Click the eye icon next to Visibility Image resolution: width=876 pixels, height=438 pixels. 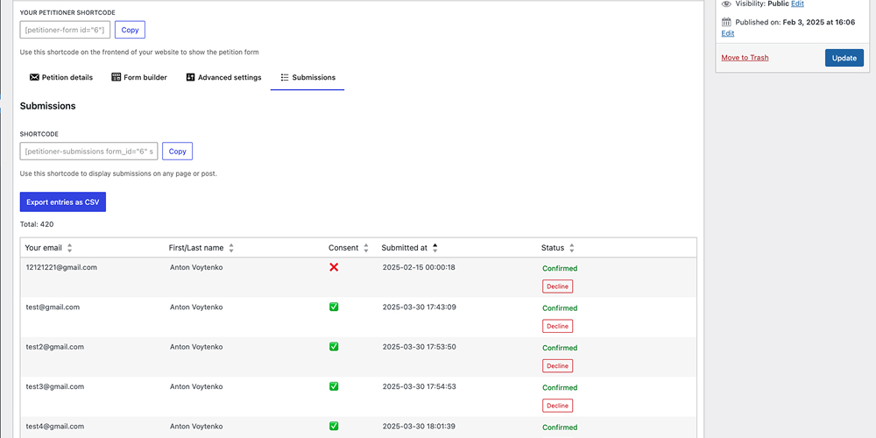pos(726,4)
